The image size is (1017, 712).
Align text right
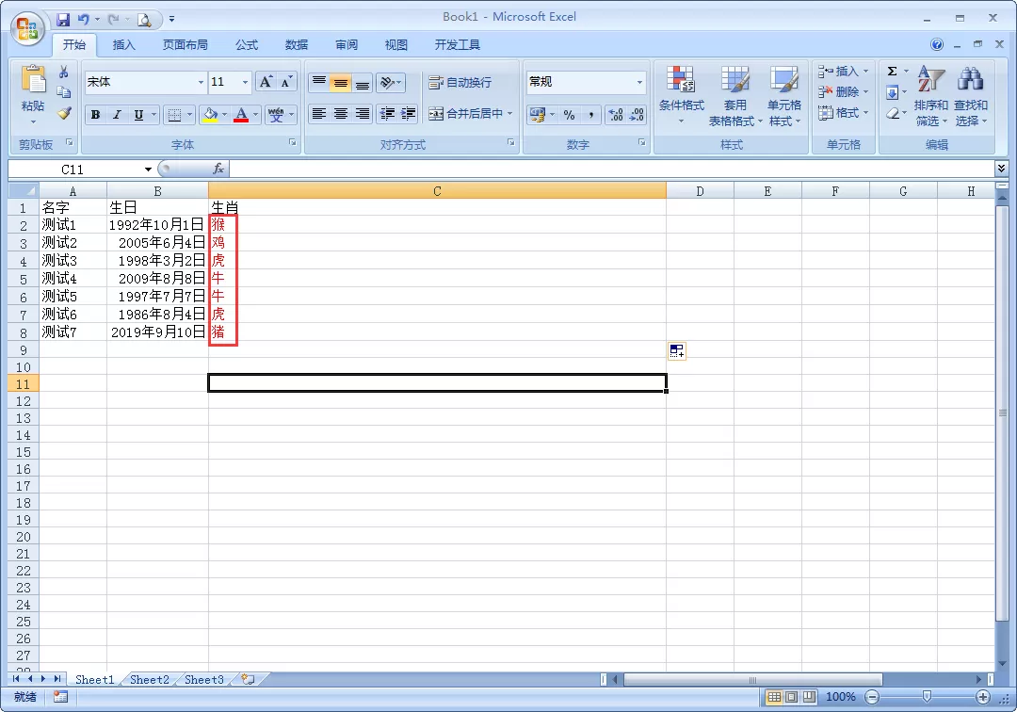tap(362, 114)
